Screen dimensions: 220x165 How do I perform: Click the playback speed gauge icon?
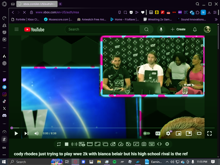[121, 144]
